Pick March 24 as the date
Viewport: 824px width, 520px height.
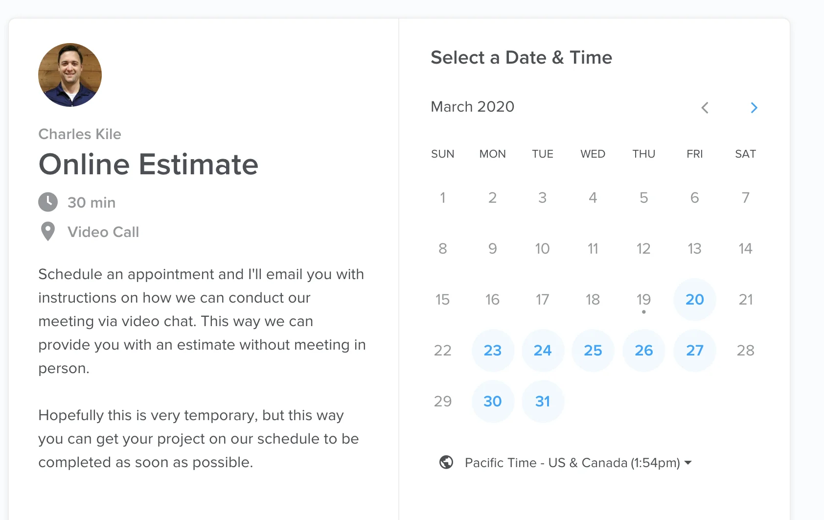pos(543,350)
